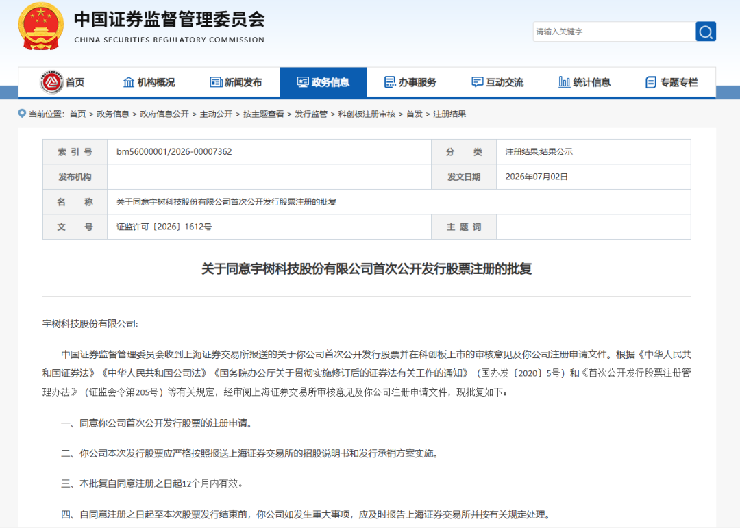The height and width of the screenshot is (528, 740).
Task: Click 按主题查看 breadcrumb link
Action: pos(263,114)
